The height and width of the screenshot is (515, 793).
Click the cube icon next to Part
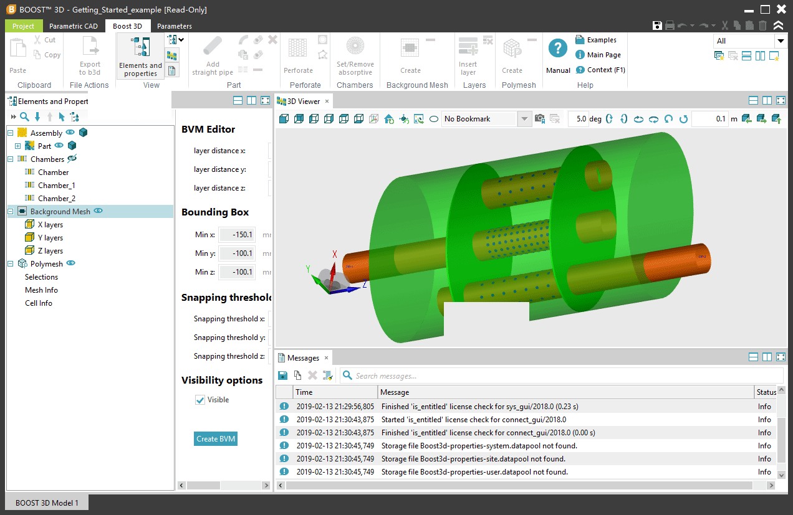pyautogui.click(x=72, y=146)
